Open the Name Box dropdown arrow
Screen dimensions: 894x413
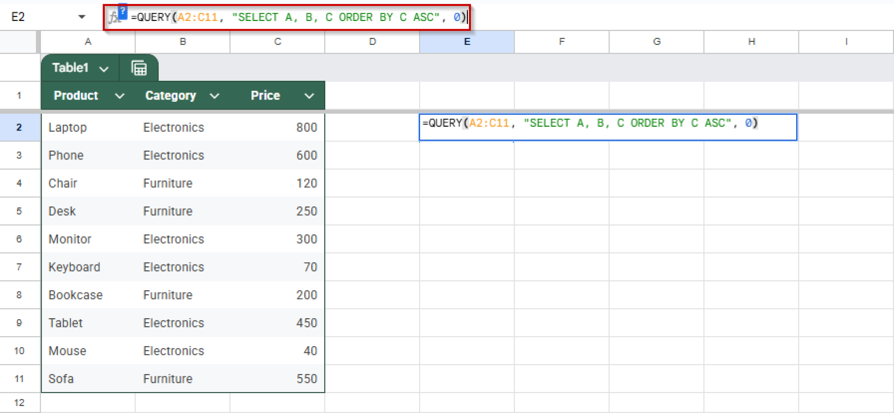coord(81,17)
